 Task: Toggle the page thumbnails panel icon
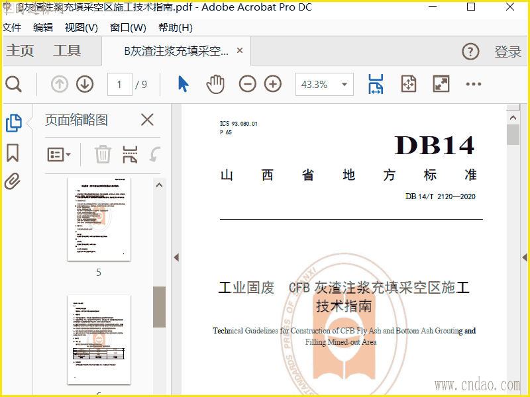tap(14, 123)
